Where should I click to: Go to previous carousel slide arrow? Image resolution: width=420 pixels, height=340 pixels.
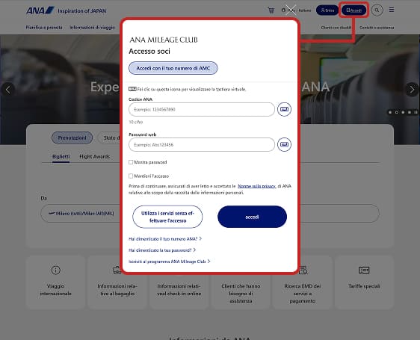pyautogui.click(x=8, y=90)
